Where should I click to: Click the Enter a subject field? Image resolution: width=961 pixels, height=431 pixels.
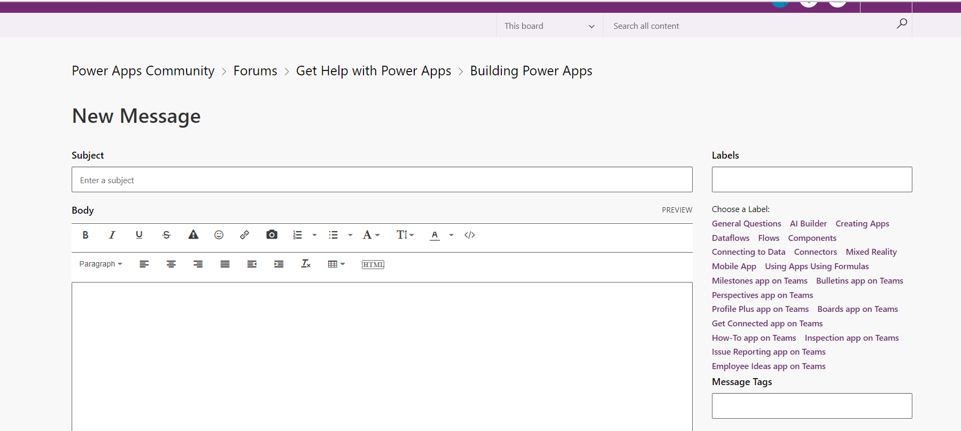point(382,179)
